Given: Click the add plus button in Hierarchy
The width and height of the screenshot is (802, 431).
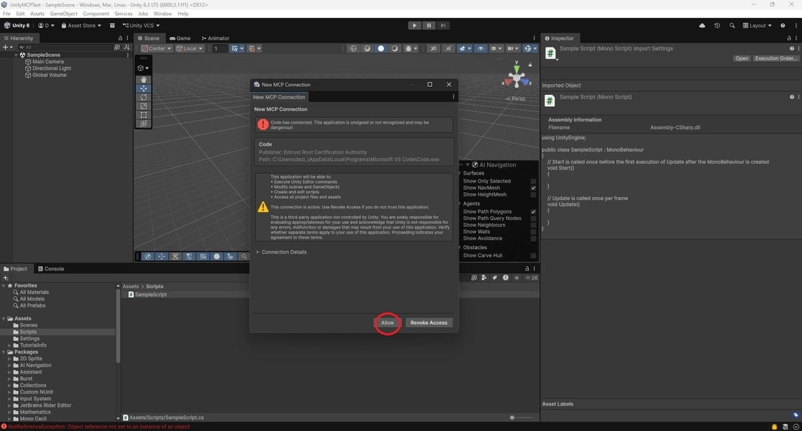Looking at the screenshot, I should click(x=5, y=47).
